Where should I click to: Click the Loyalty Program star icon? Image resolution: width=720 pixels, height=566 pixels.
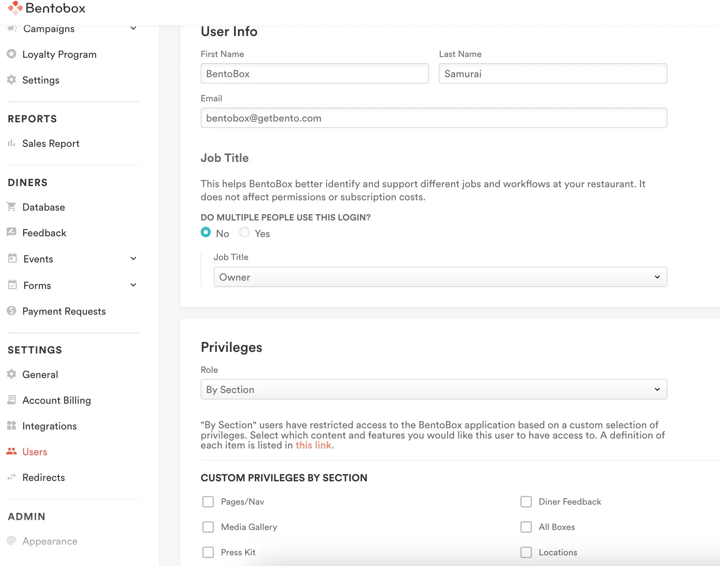pyautogui.click(x=11, y=54)
